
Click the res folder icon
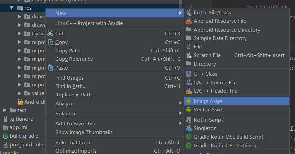(x=20, y=8)
